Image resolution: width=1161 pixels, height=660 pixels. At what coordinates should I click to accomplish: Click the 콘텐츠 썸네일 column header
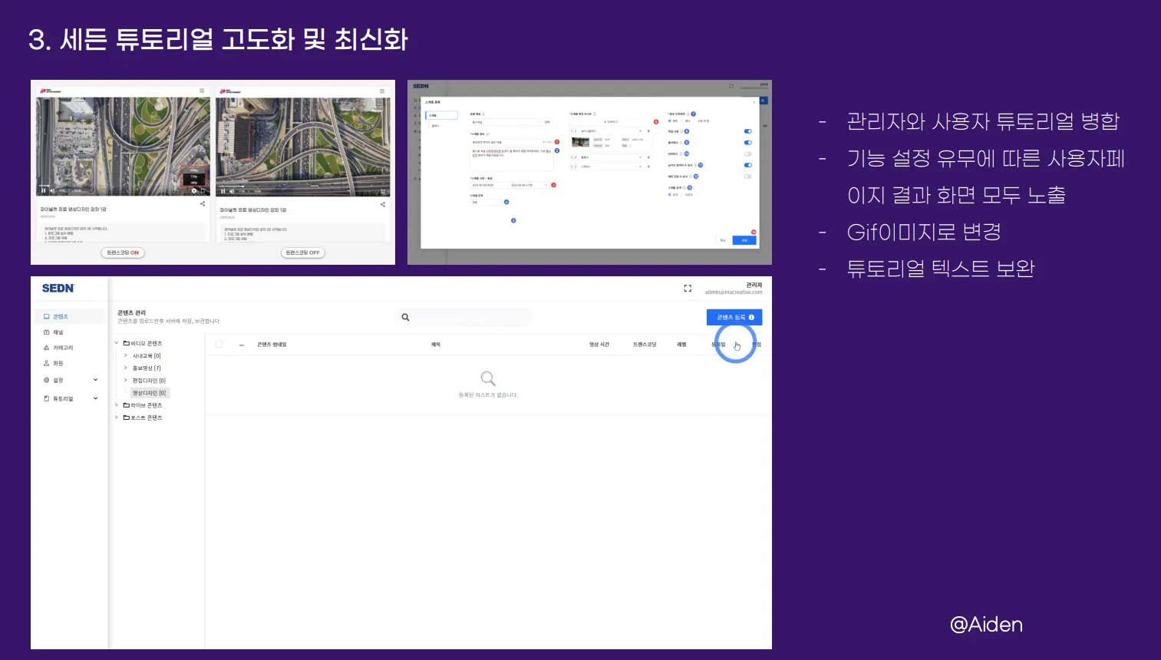[272, 345]
